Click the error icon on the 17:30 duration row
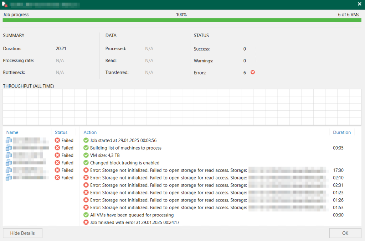 click(x=86, y=170)
